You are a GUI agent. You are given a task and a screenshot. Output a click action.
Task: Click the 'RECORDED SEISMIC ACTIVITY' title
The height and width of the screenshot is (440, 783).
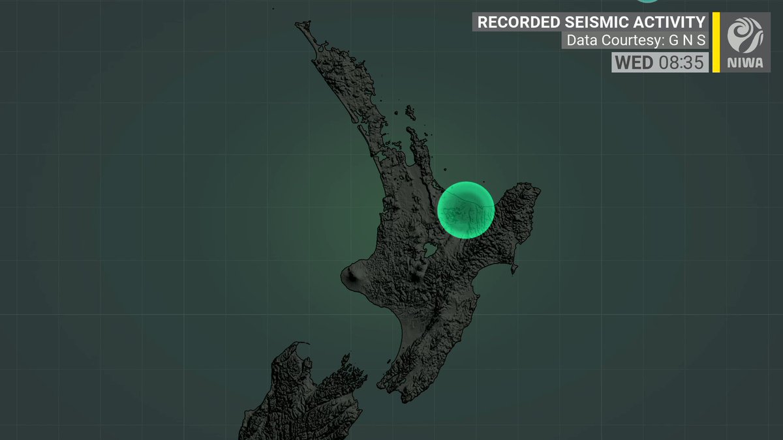tap(591, 22)
